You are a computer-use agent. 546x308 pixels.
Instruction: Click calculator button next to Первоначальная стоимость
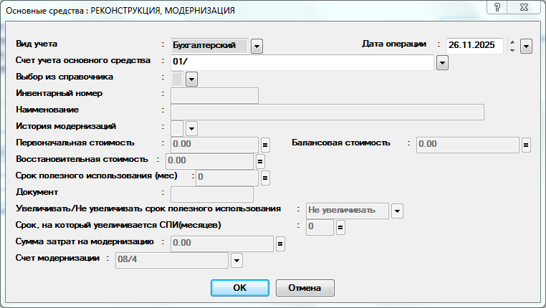pos(264,145)
